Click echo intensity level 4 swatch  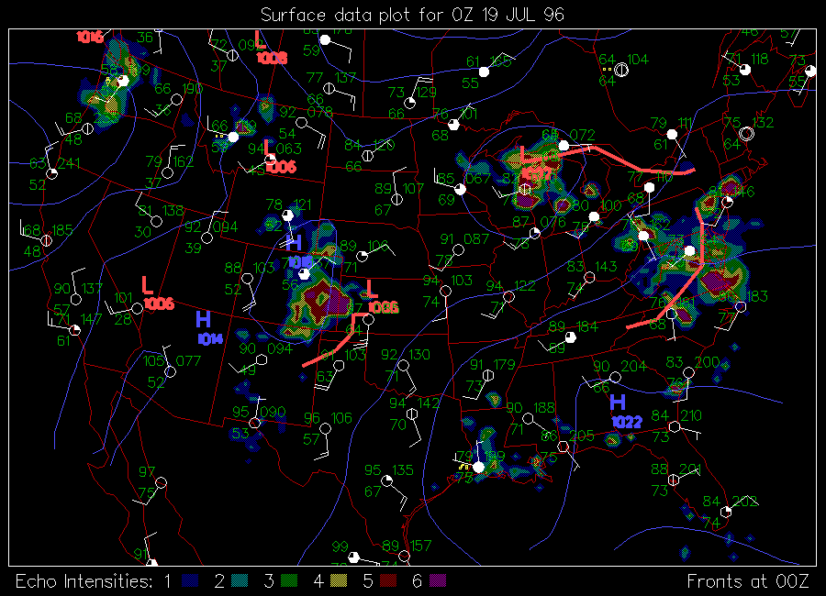[x=338, y=580]
